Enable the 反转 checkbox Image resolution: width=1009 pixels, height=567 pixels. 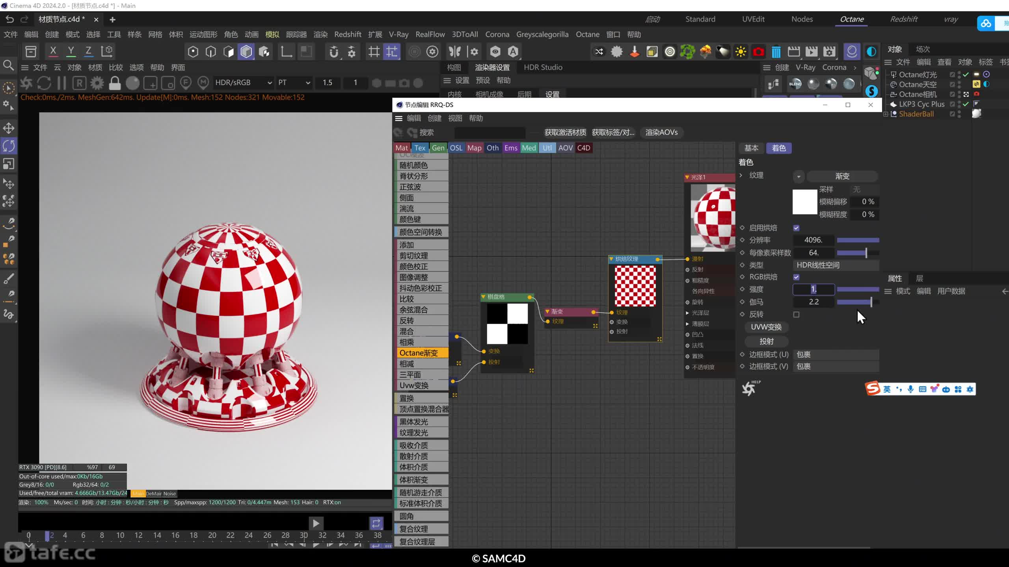coord(796,315)
